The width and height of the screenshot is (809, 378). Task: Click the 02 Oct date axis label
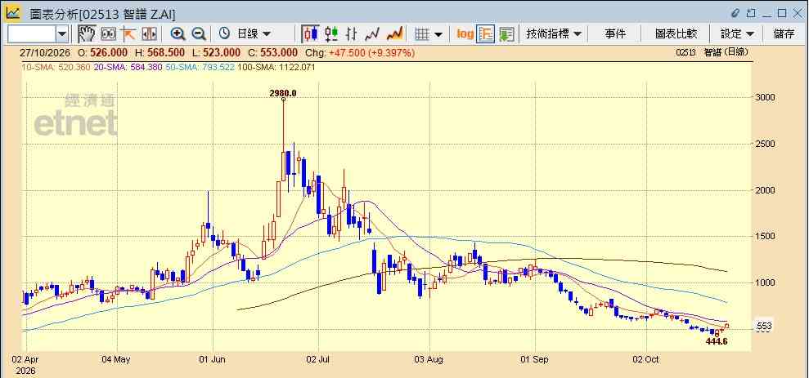(x=646, y=359)
